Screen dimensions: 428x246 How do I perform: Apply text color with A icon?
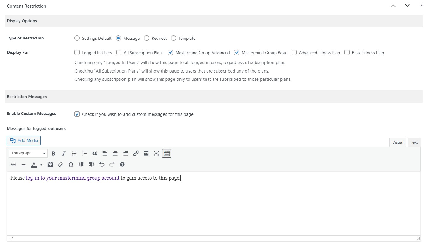34,164
